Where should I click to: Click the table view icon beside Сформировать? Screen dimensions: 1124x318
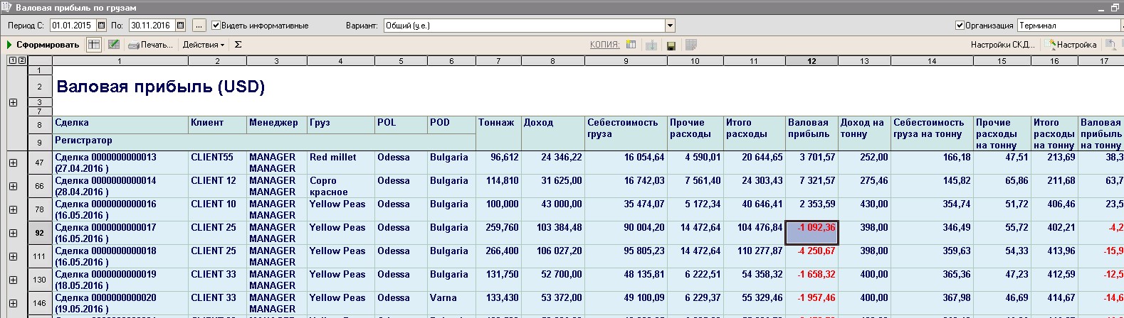[x=94, y=45]
